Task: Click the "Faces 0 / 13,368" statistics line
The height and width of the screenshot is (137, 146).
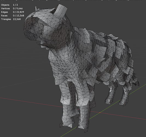Action: [x=13, y=16]
